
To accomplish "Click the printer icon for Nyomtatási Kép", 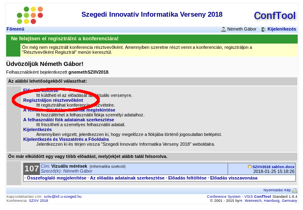I will [x=294, y=190].
